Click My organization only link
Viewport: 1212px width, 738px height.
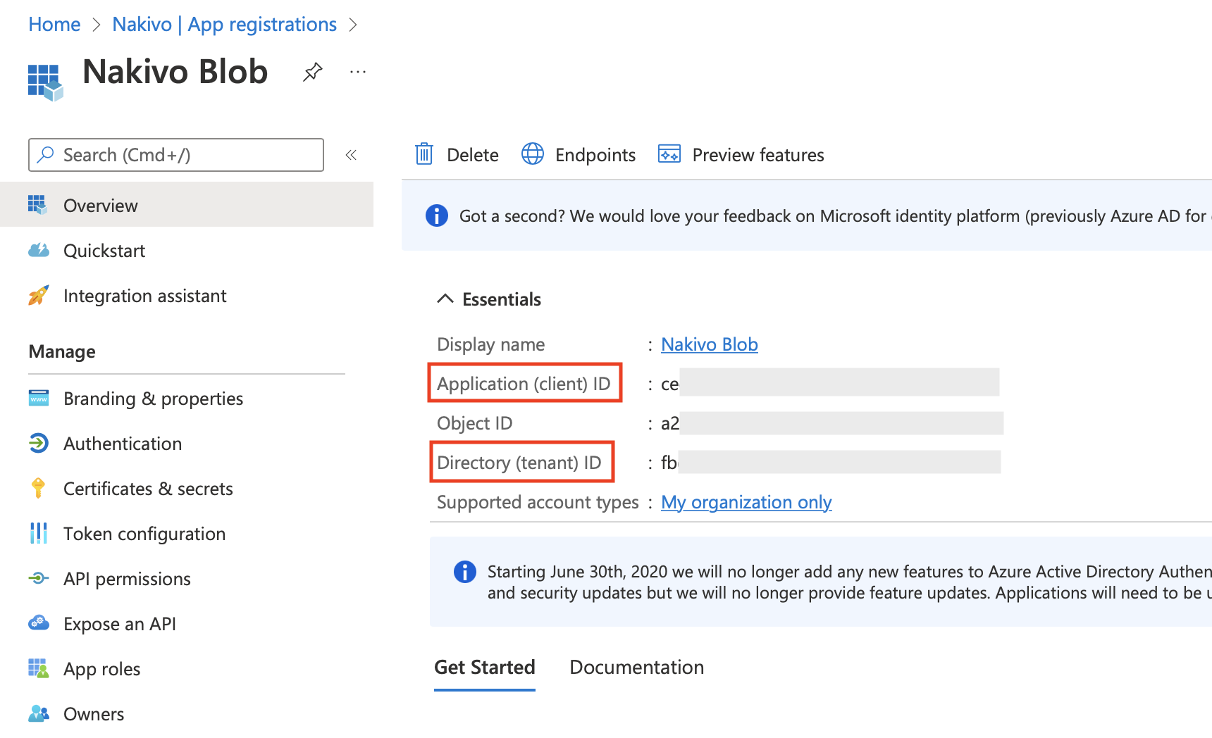[746, 502]
